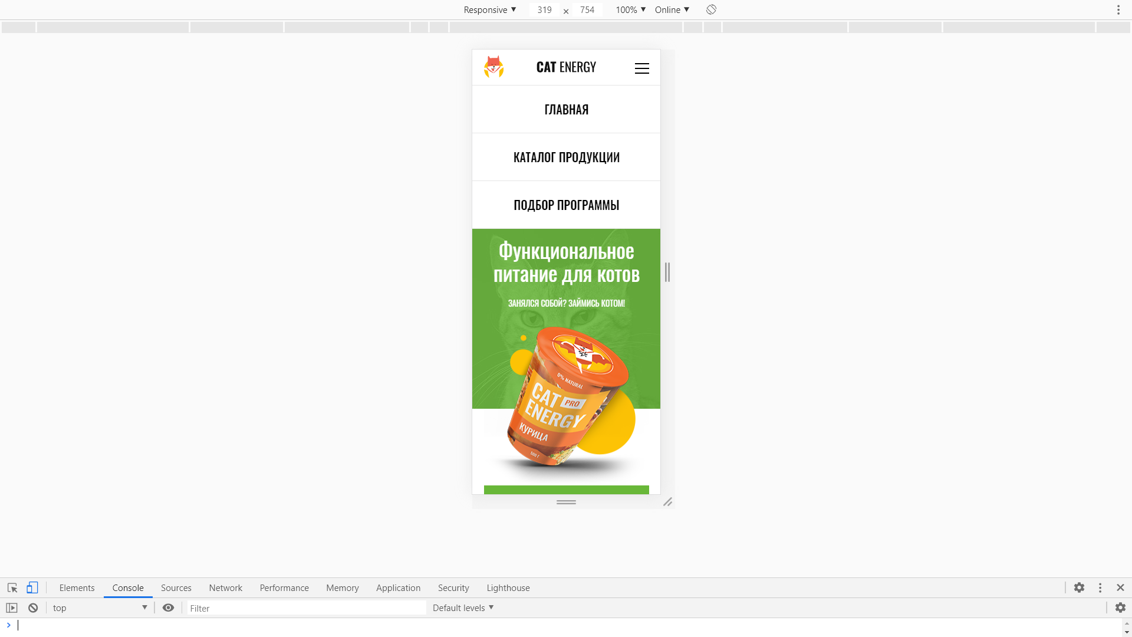Show the console sidebar

coord(12,608)
